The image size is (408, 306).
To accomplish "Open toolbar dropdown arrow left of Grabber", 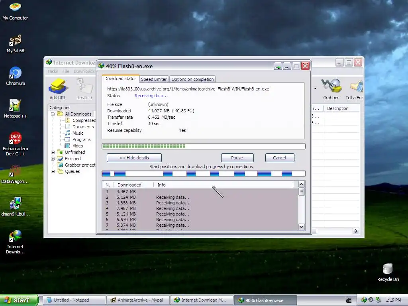I will coord(316,89).
